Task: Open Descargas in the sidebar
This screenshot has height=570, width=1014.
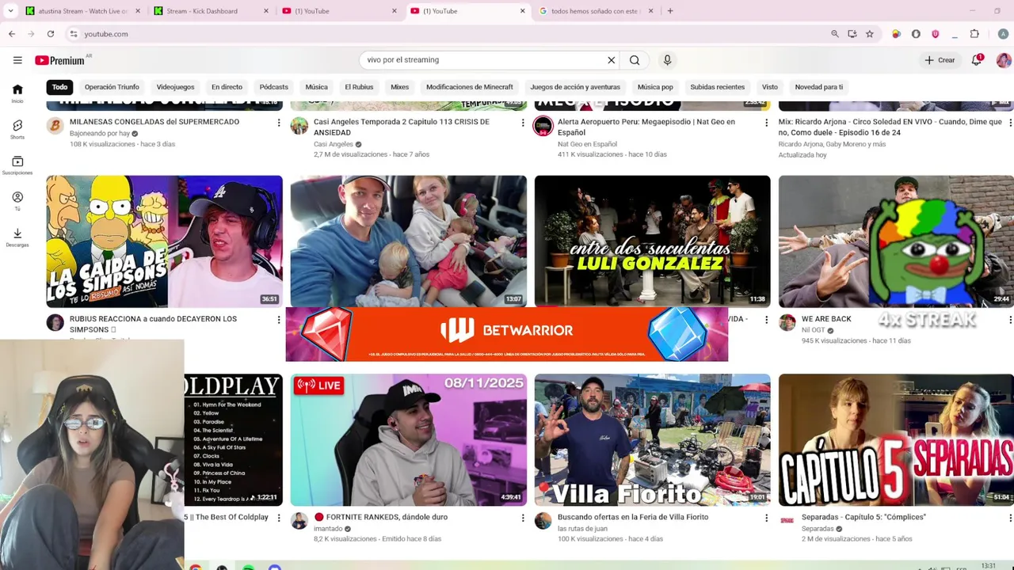Action: click(x=17, y=237)
